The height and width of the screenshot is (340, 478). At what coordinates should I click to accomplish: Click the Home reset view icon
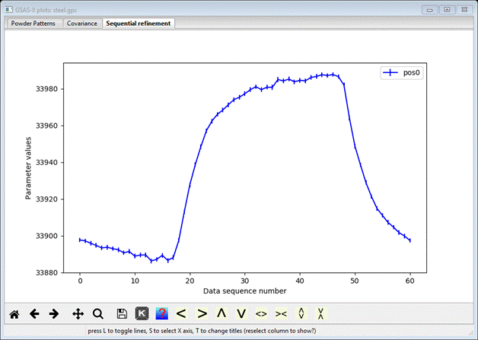(14, 313)
